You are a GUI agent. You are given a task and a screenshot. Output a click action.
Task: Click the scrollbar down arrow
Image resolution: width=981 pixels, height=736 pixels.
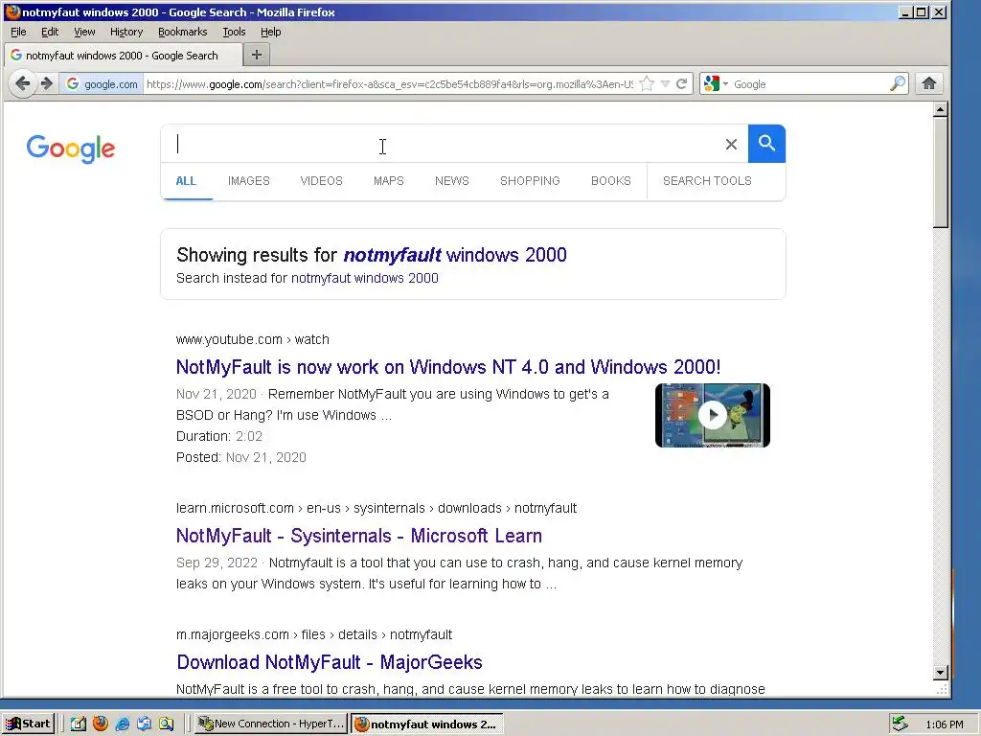click(940, 673)
